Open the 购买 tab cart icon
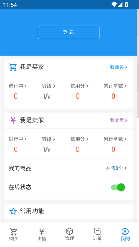Image resolution: width=139 pixels, height=247 pixels. pos(14,232)
